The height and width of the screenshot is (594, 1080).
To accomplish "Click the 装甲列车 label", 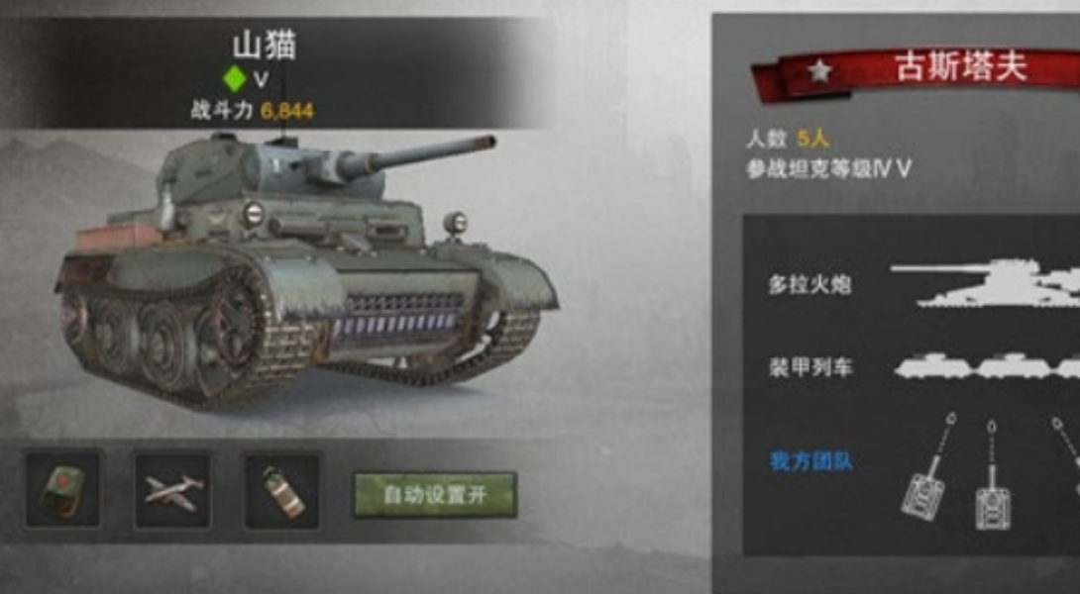I will click(x=810, y=367).
